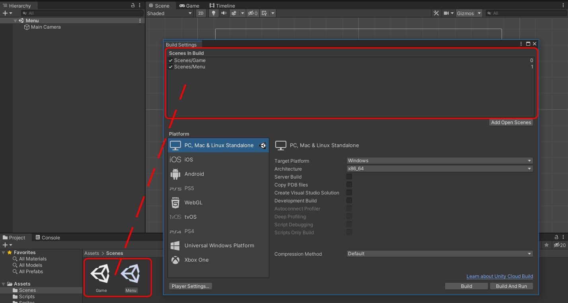
Task: Toggle 2D view mode in Scene
Action: point(201,13)
